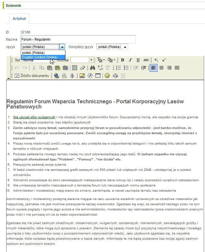This screenshot has width=205, height=252.
Task: Open the Język dropdown arrow
Action: coord(62,47)
